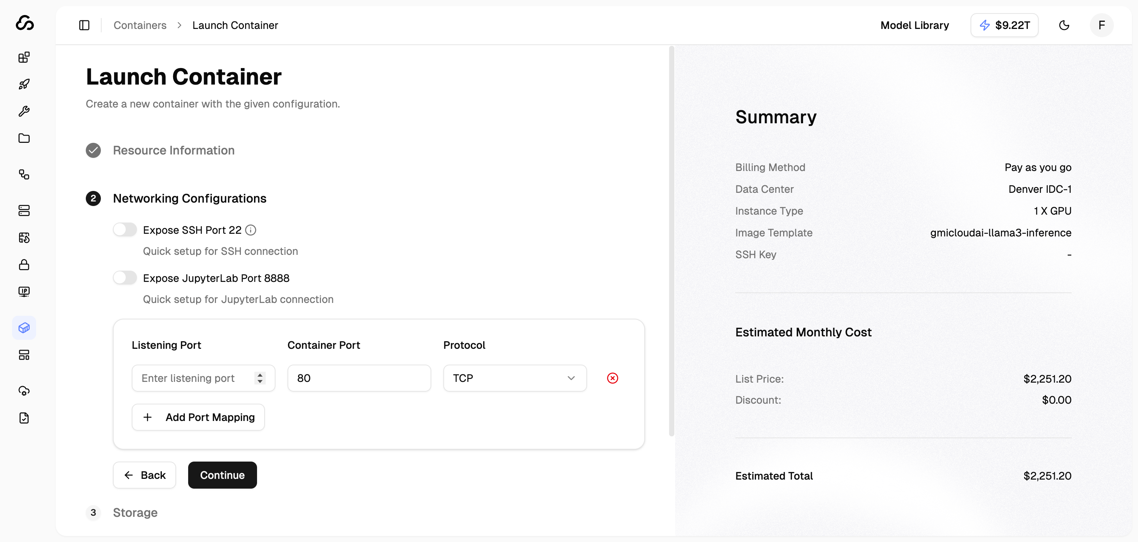This screenshot has height=542, width=1138.
Task: Select the highlighted Containers cube icon
Action: (x=24, y=328)
